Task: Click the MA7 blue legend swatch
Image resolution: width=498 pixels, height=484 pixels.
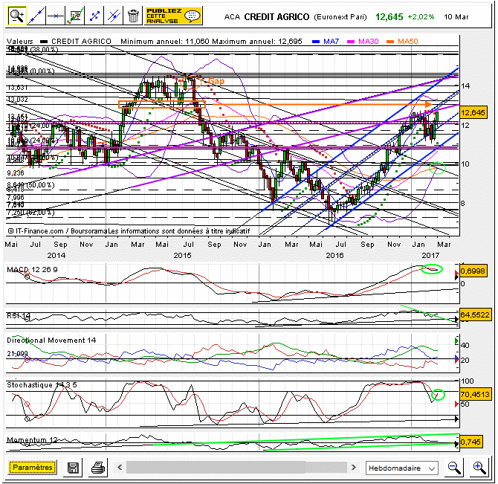Action: 315,42
